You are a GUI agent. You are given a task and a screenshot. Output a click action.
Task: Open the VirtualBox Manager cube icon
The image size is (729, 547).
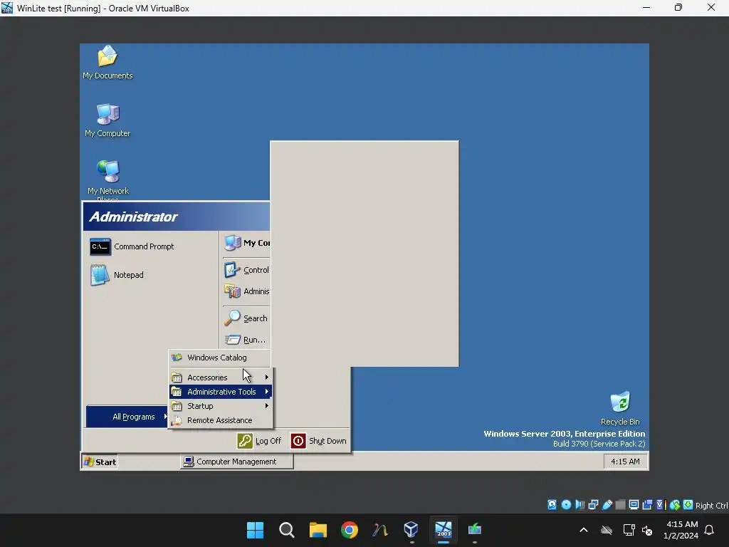[x=411, y=530]
